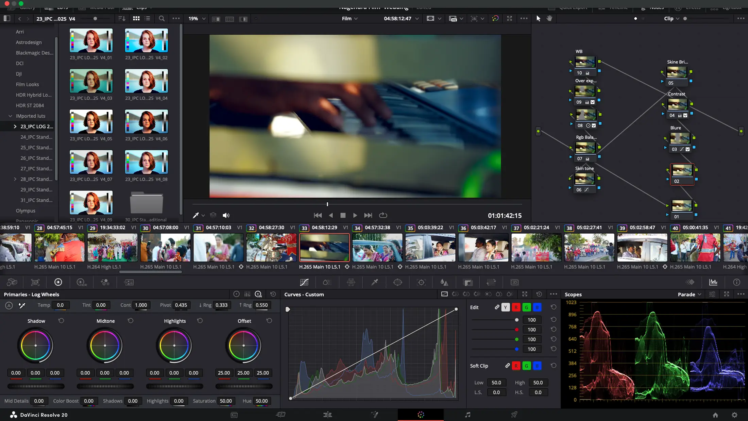Toggle the Y luminance curve channel
Image resolution: width=748 pixels, height=421 pixels.
click(506, 307)
